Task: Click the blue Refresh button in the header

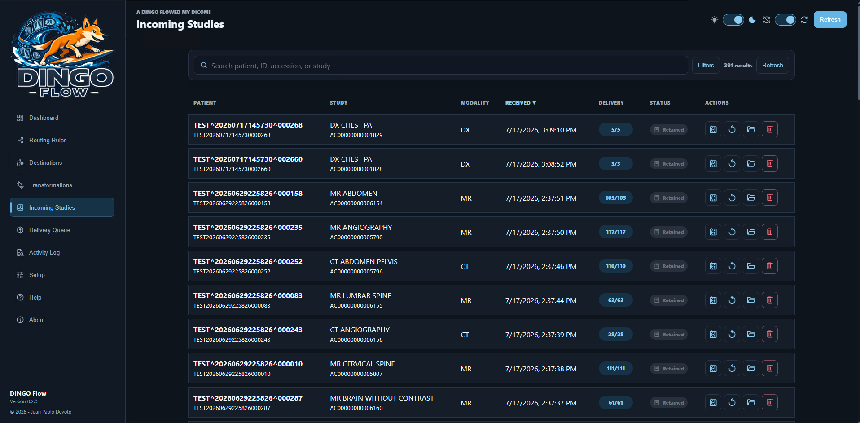Action: [830, 19]
